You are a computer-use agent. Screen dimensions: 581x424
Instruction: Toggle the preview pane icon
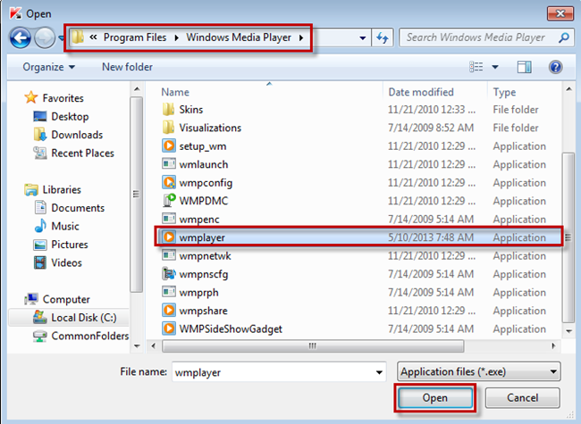[524, 67]
